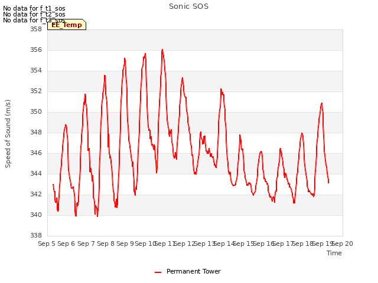Click the 354 y-axis tick label
Screen dimensions: 378x283
[x=36, y=71]
